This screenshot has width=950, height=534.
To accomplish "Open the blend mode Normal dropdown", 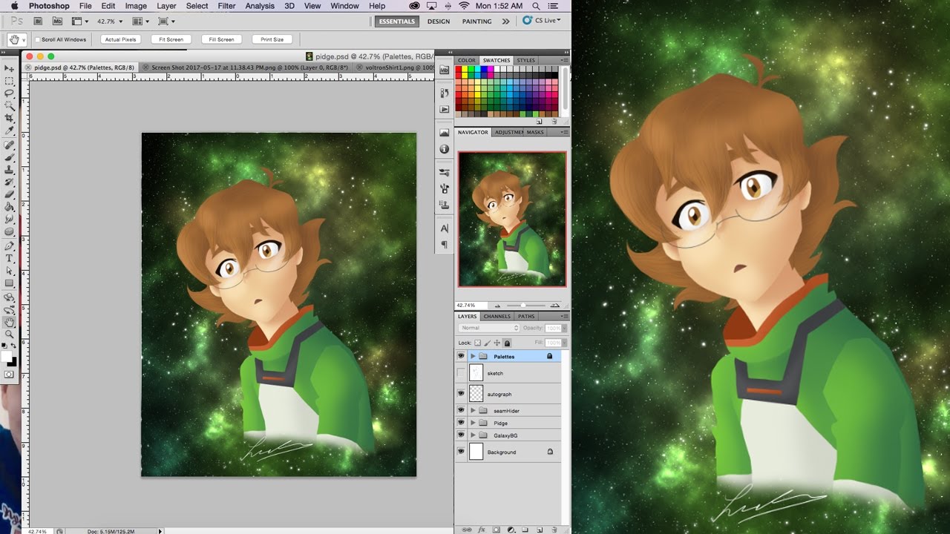I will pos(488,328).
